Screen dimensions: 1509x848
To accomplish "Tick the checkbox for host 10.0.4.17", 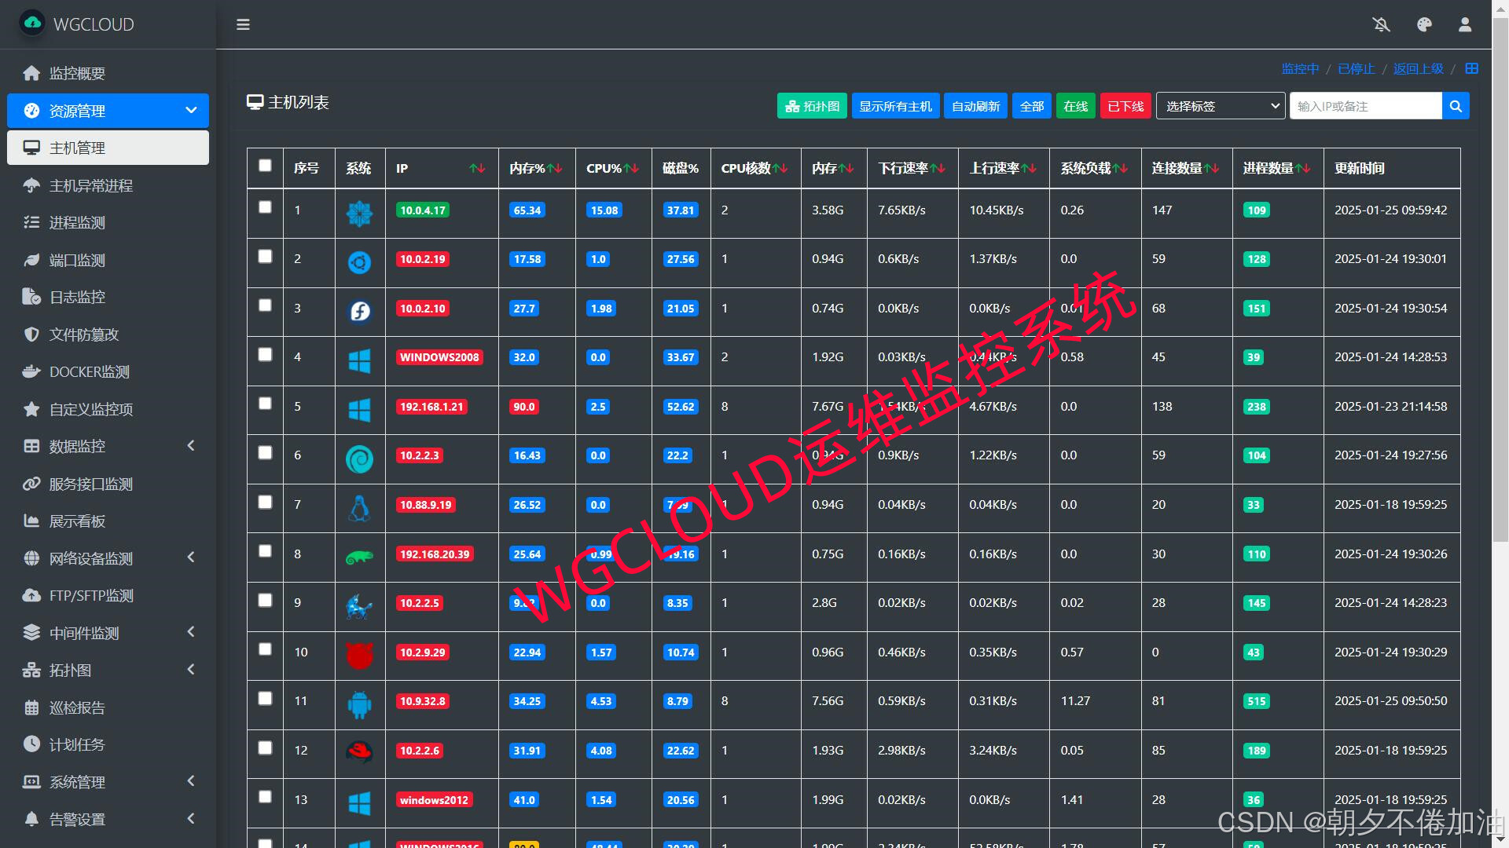I will point(265,207).
